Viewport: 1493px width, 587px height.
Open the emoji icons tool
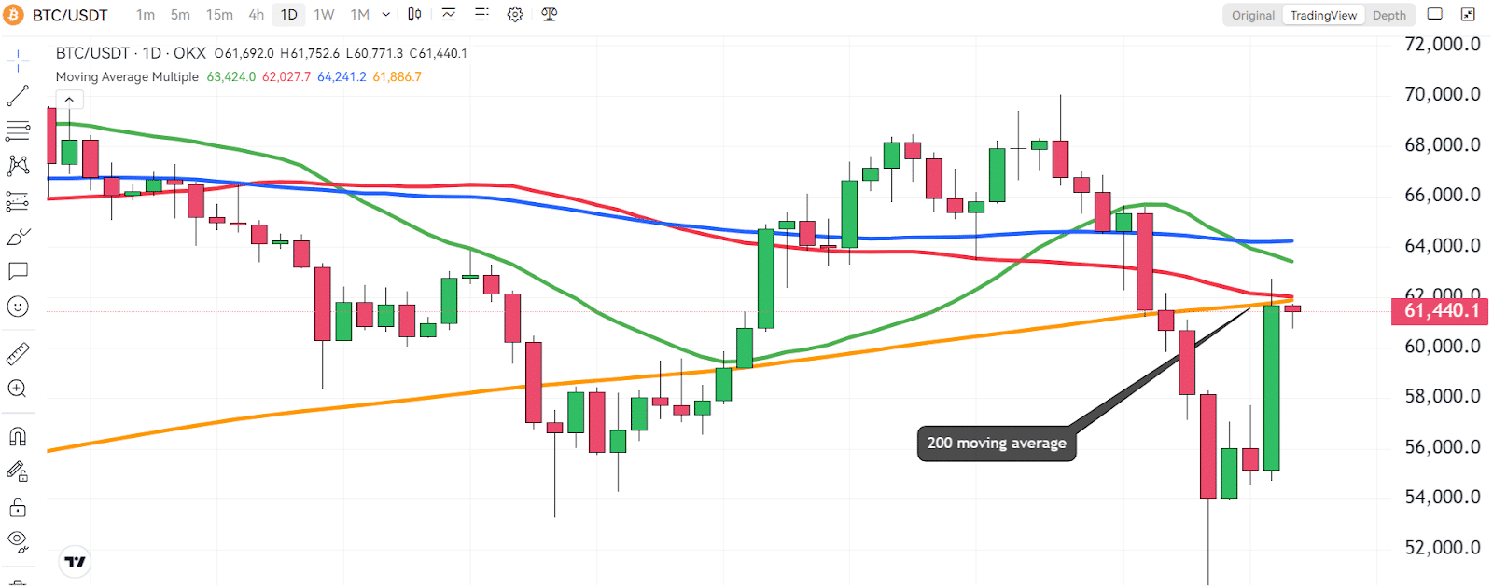[x=18, y=307]
